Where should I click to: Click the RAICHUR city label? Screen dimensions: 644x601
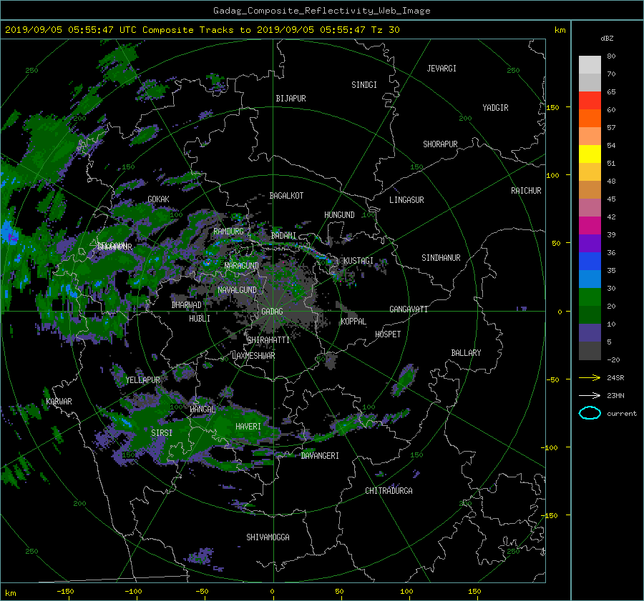click(x=526, y=191)
